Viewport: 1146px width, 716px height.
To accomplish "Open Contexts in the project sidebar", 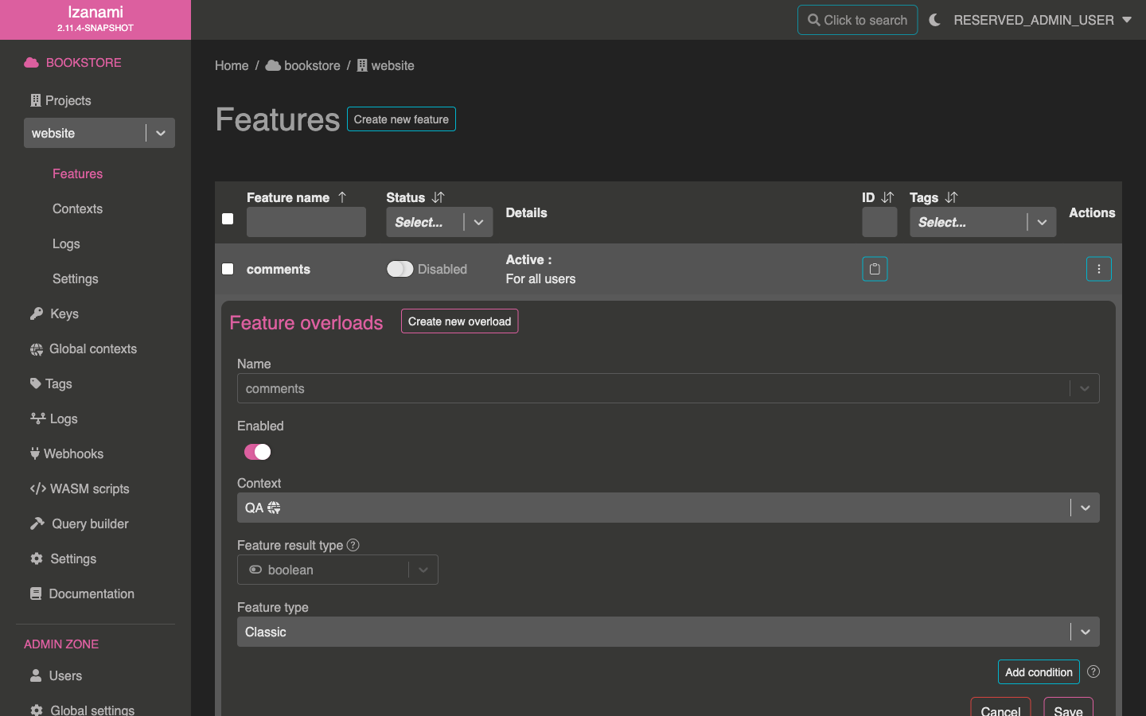I will pos(77,208).
